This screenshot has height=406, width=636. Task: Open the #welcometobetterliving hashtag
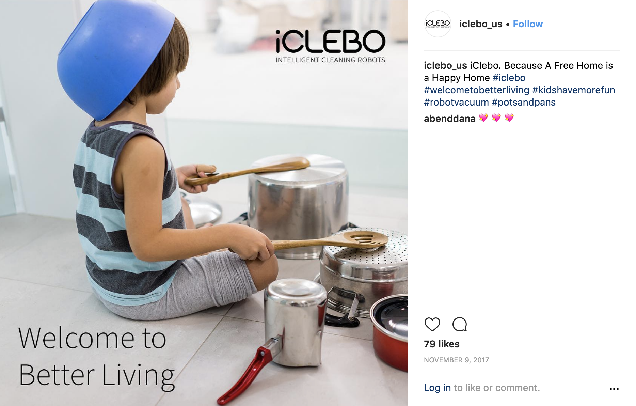(x=476, y=90)
